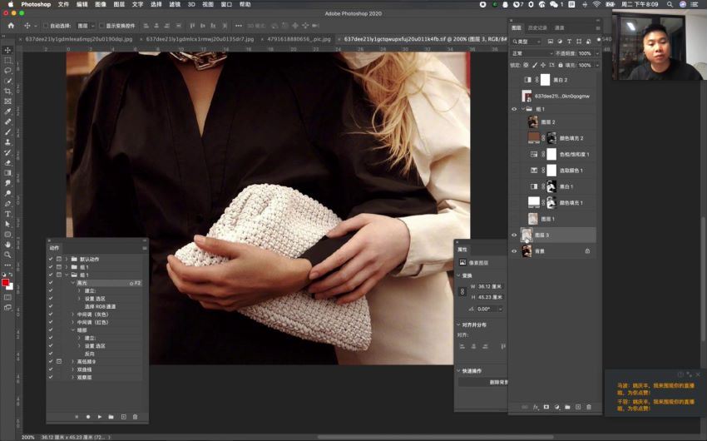Filter layers by pixel layers icon

point(551,41)
